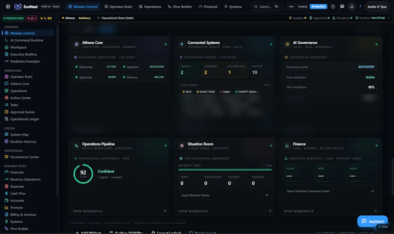Open Finance workspace arrow icon
394x234 pixels.
375,211
